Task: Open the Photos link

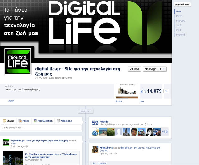Action: click(119, 101)
